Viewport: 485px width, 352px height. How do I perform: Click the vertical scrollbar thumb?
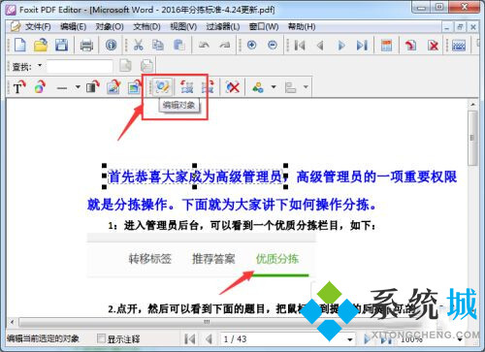(x=472, y=139)
